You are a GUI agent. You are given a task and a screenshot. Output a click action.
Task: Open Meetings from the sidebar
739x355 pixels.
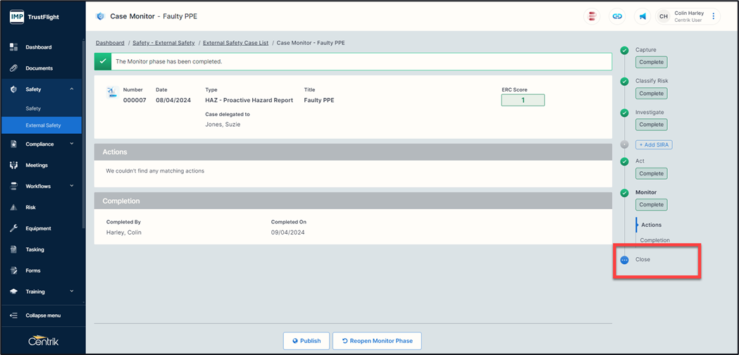[37, 166]
